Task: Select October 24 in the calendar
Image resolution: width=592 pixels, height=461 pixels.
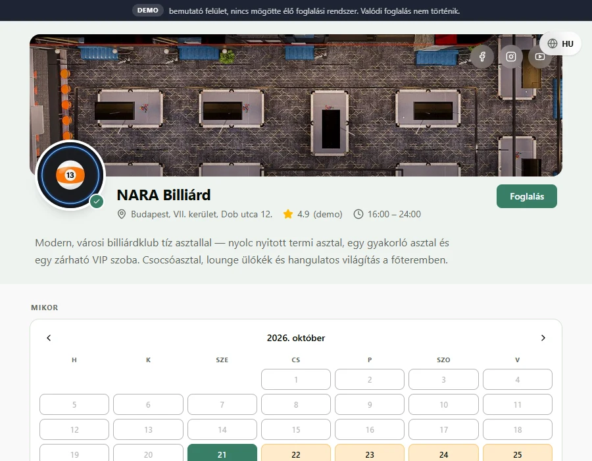Action: pos(443,452)
